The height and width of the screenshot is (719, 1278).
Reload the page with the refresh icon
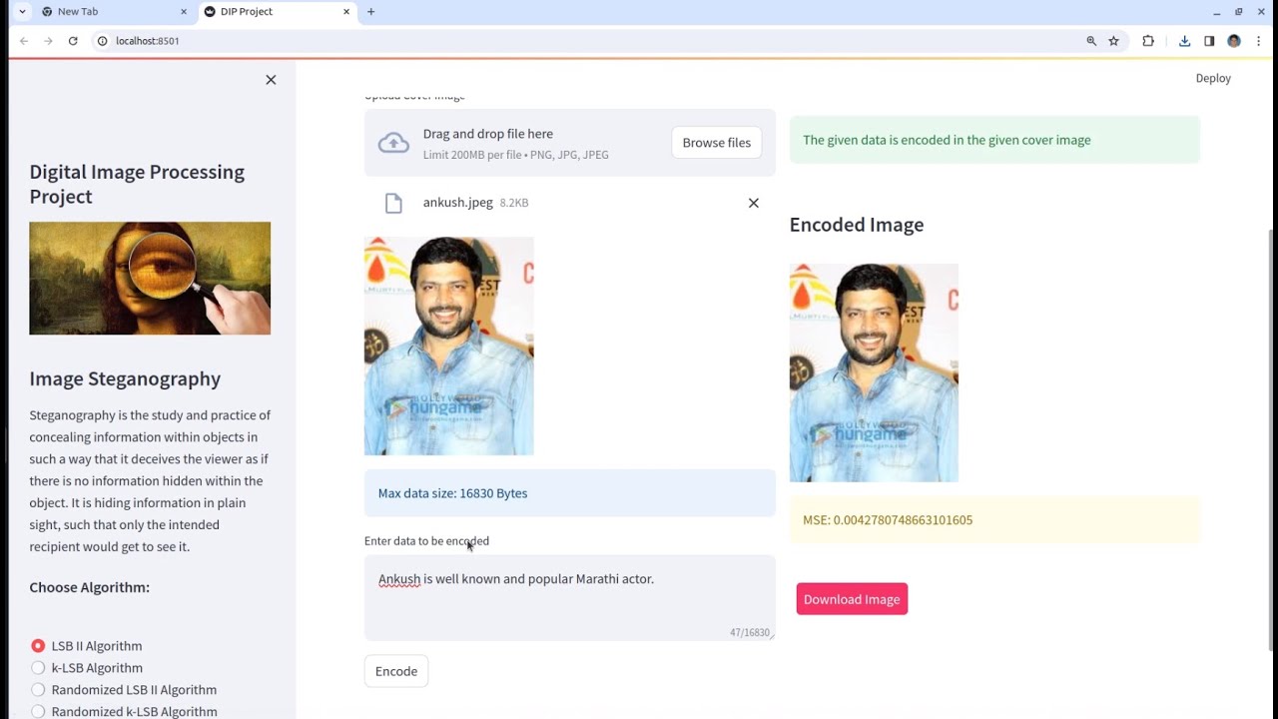click(73, 41)
